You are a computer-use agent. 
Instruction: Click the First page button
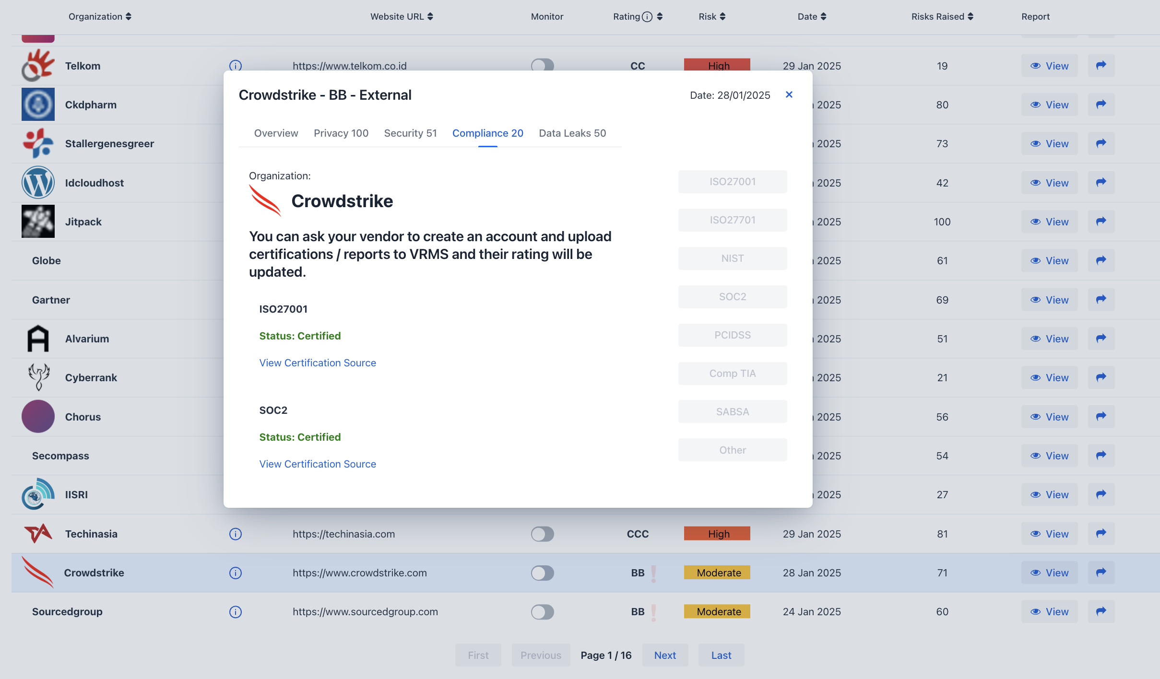click(478, 655)
